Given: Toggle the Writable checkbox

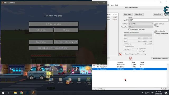Looking at the screenshot, I should tap(124, 44).
